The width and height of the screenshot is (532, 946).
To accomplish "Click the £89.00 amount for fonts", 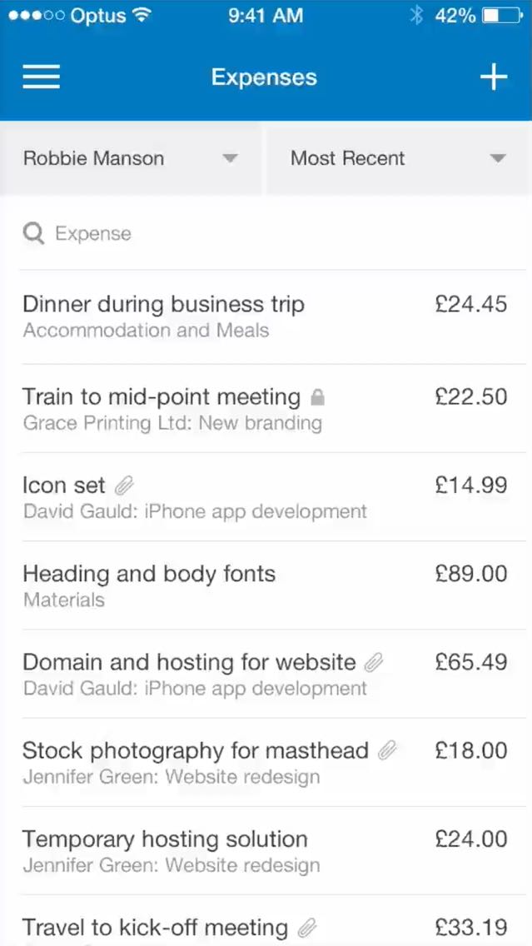I will click(x=470, y=574).
